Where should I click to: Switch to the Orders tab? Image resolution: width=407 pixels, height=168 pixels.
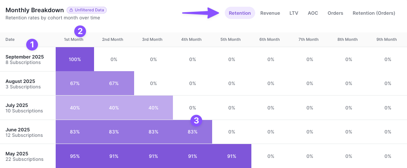pos(335,13)
